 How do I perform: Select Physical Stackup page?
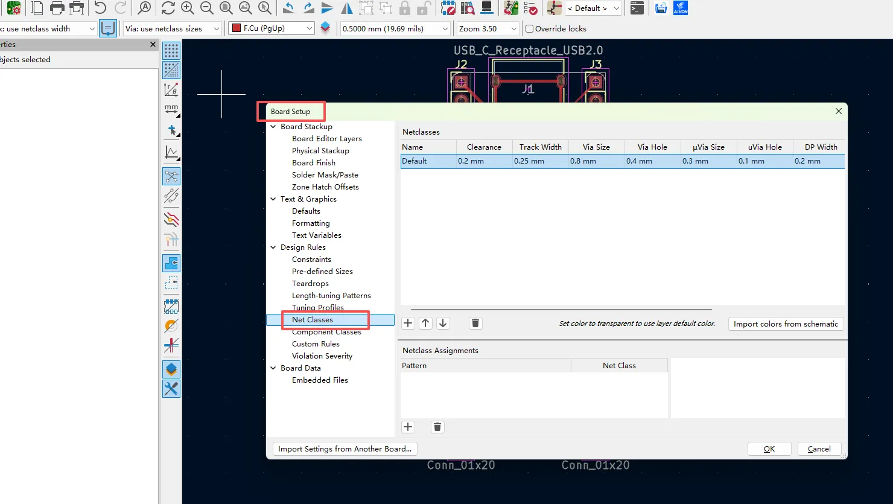(x=320, y=151)
